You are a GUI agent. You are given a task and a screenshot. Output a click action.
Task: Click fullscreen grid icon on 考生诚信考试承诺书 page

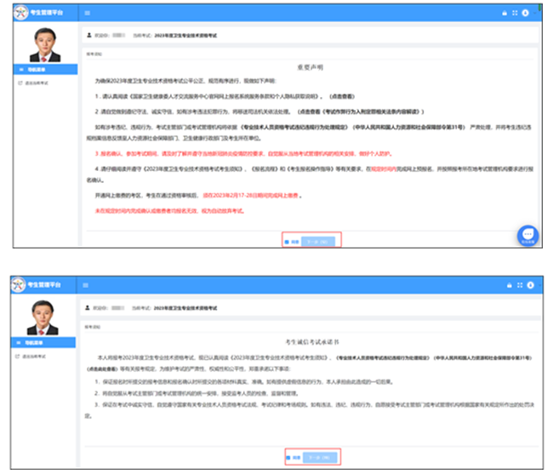tap(520, 285)
